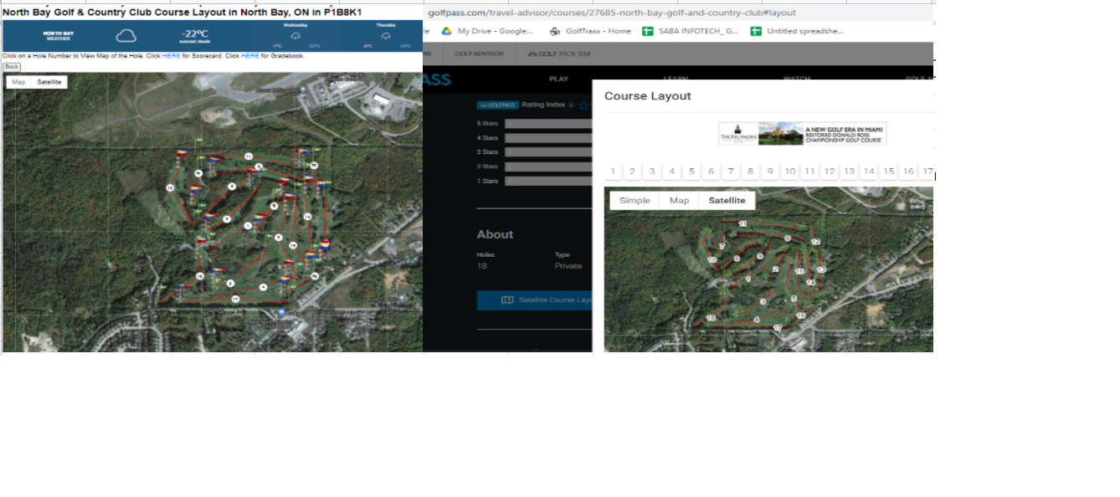
Task: Select hole 13 button in Course Layout
Action: tap(849, 172)
